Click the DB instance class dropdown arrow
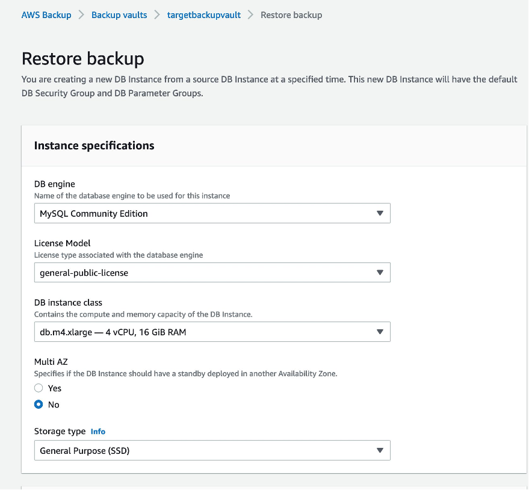Screen dimensions: 529x490 (380, 332)
